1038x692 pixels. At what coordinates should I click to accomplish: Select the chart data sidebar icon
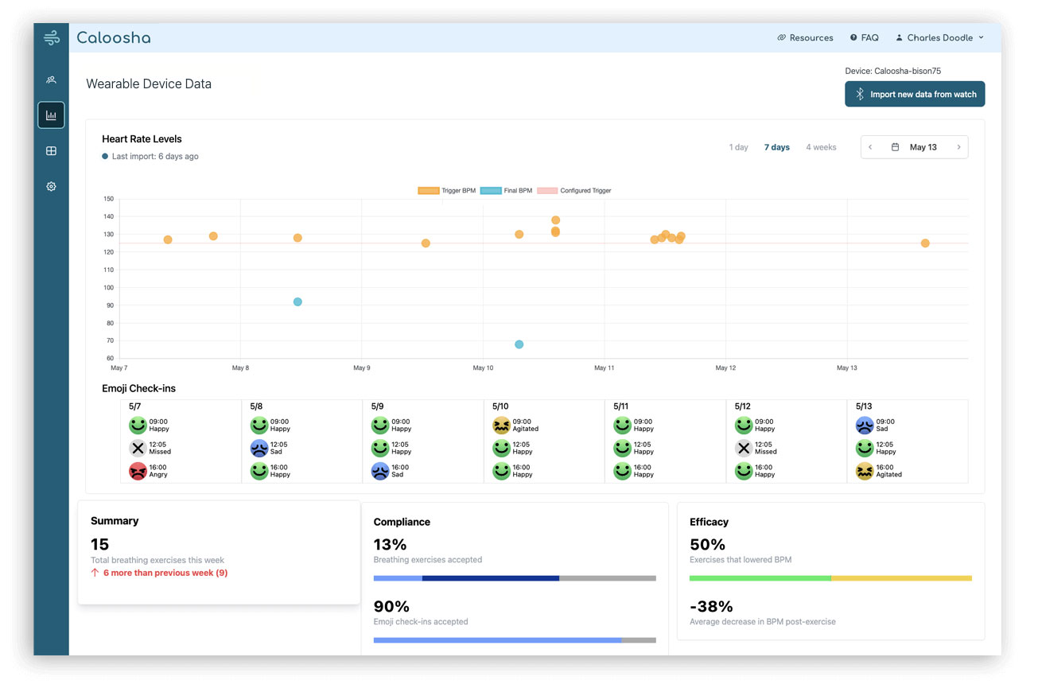tap(51, 115)
